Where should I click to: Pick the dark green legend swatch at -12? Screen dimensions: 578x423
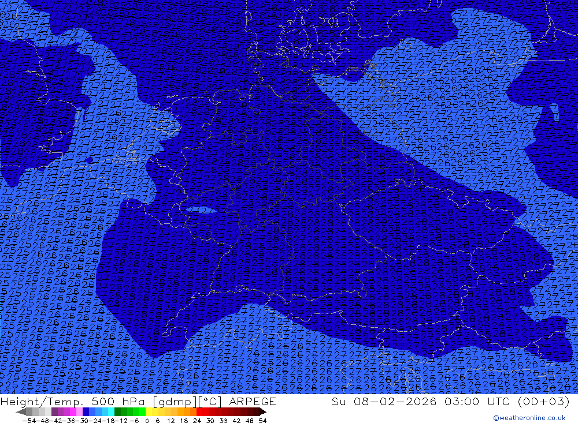coord(117,412)
